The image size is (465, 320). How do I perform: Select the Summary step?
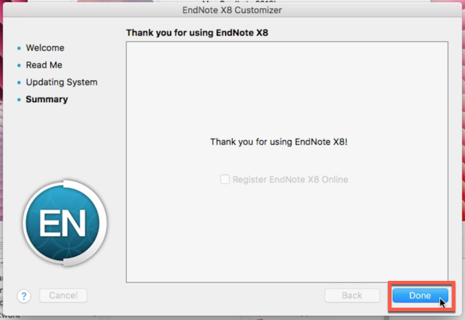coord(47,99)
